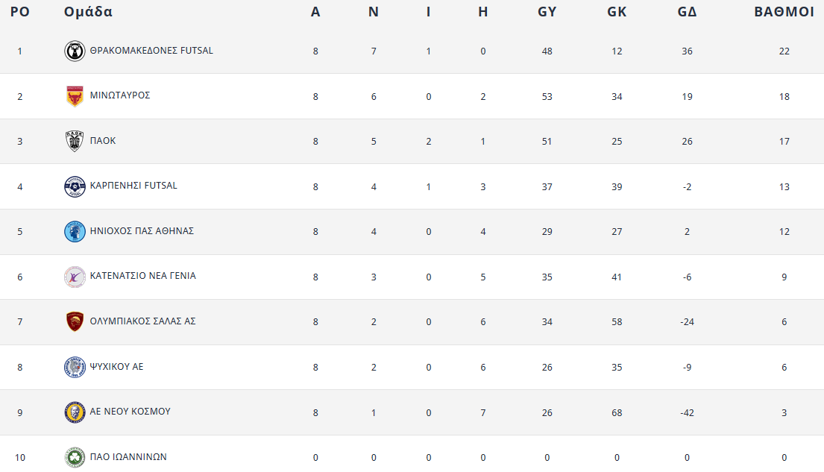Viewport: 824px width, 472px height.
Task: Sort table by ΒΑΘΜΟΙ column header
Action: coord(784,12)
